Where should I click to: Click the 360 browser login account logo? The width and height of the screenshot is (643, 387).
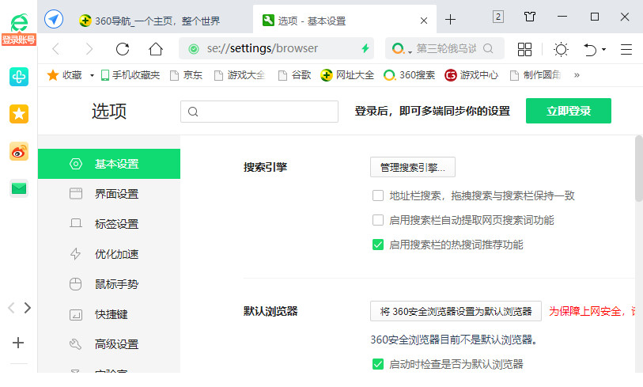tap(19, 28)
